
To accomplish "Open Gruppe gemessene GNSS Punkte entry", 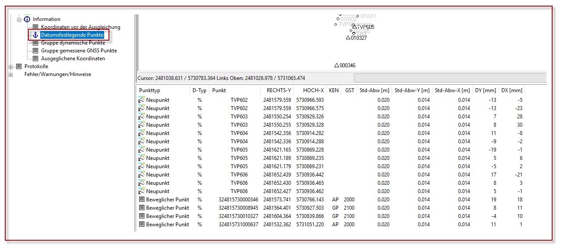I will tap(79, 51).
